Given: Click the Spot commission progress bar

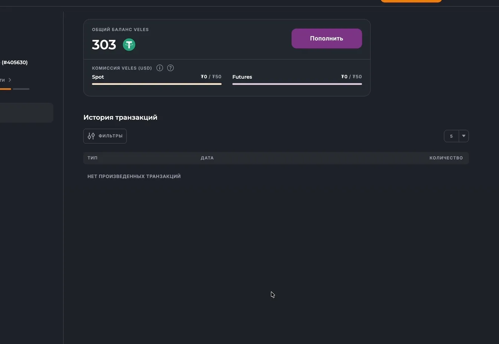Looking at the screenshot, I should pos(156,84).
